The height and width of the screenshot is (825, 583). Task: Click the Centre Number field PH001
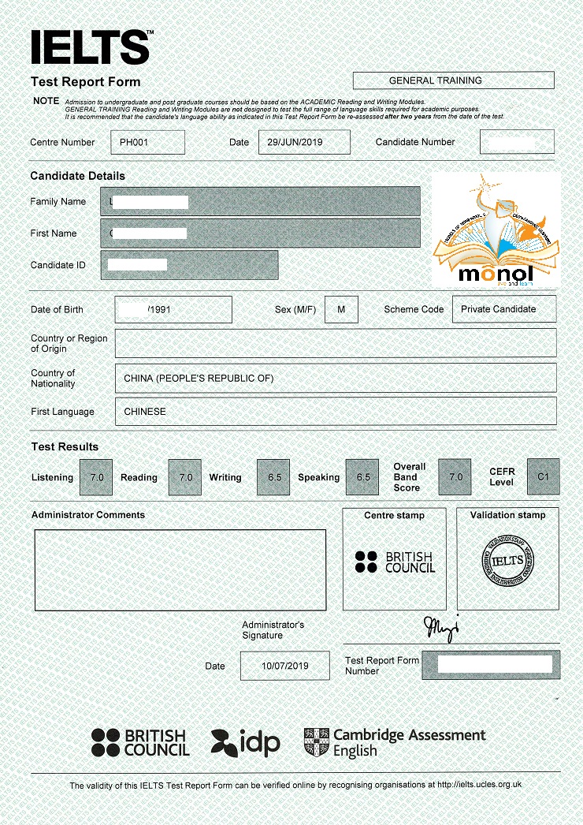148,142
